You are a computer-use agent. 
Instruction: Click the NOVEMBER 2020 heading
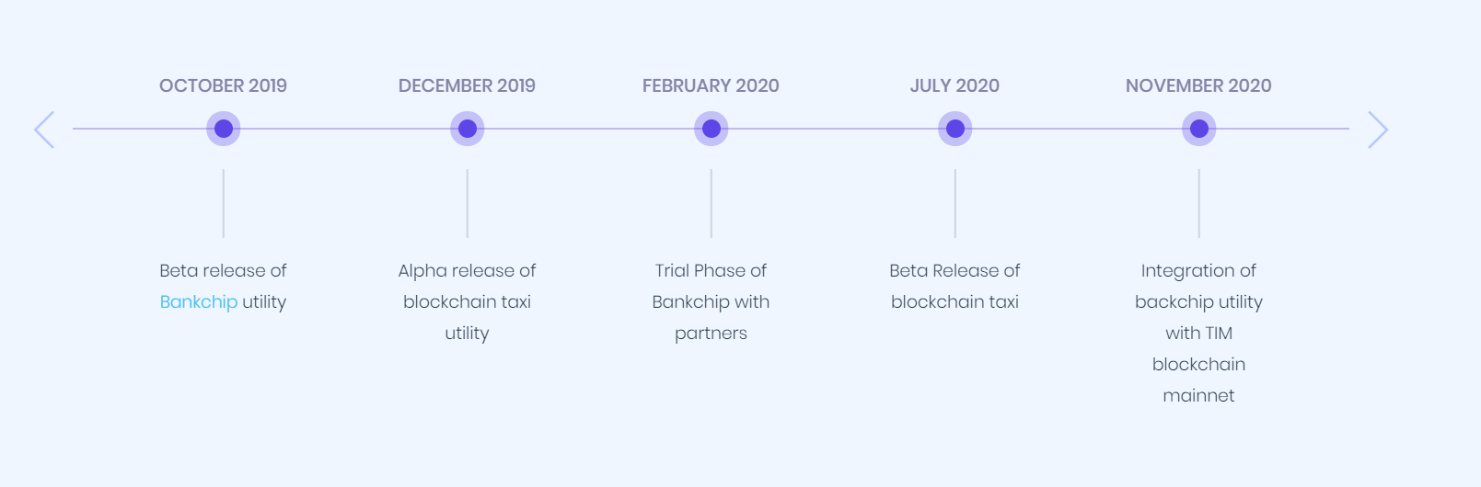click(1199, 85)
